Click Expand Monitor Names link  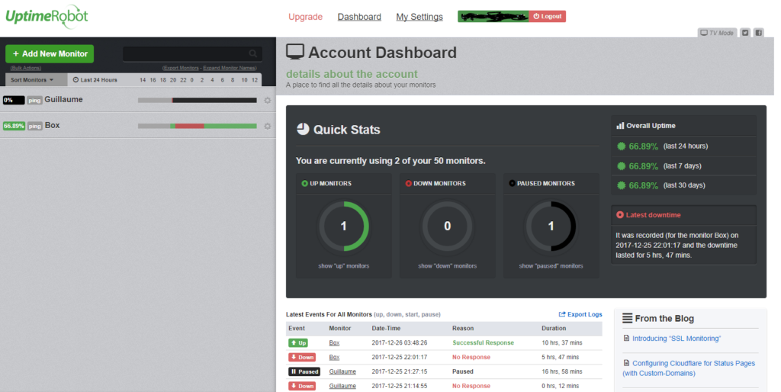(x=230, y=68)
